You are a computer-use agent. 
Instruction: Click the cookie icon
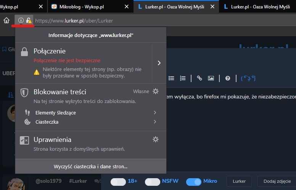(27, 122)
